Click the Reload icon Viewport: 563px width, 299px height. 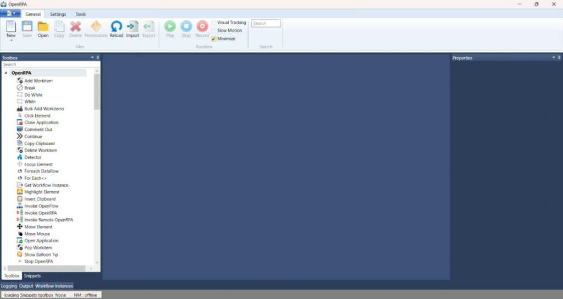point(117,26)
